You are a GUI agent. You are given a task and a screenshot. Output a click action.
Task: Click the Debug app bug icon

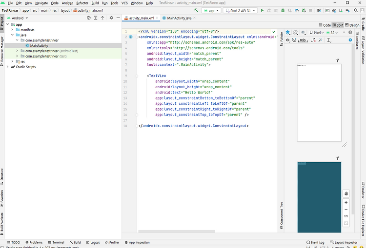coord(283,11)
